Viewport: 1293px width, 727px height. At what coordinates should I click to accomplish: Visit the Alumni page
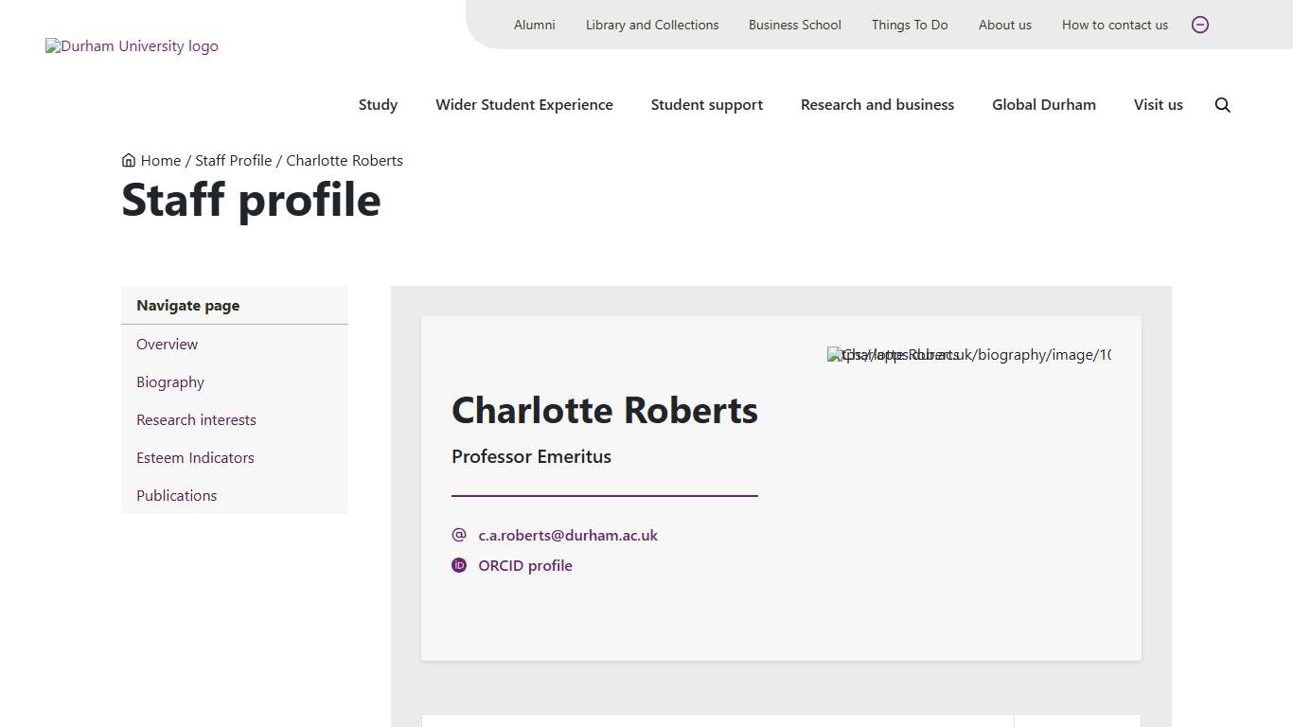534,25
